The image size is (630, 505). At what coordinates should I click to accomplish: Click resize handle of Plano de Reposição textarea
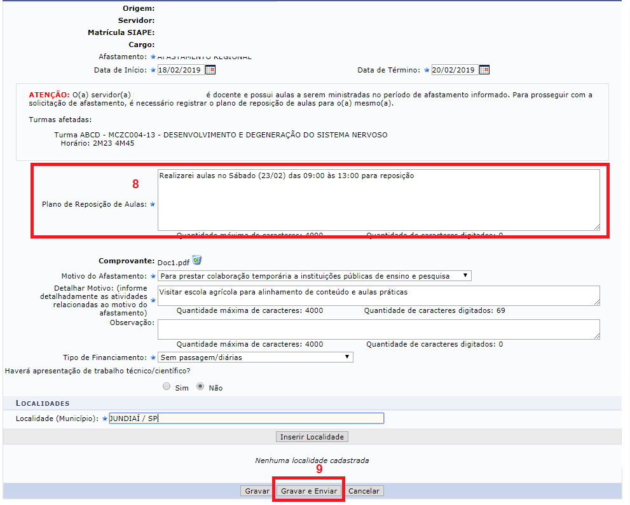[596, 227]
